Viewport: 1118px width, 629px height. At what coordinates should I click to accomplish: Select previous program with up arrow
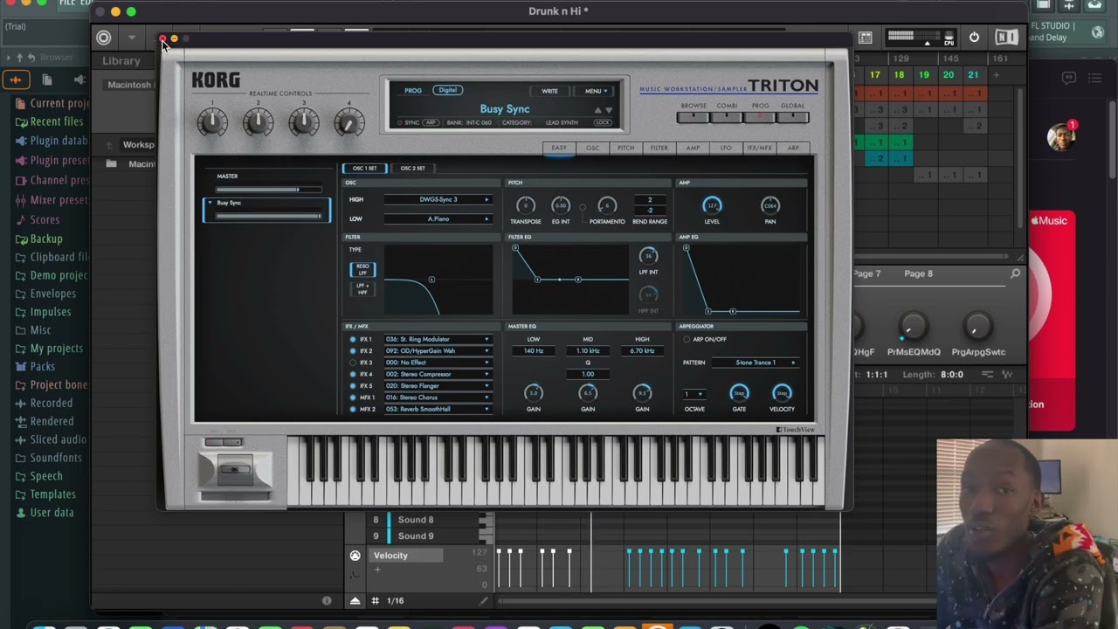(598, 110)
